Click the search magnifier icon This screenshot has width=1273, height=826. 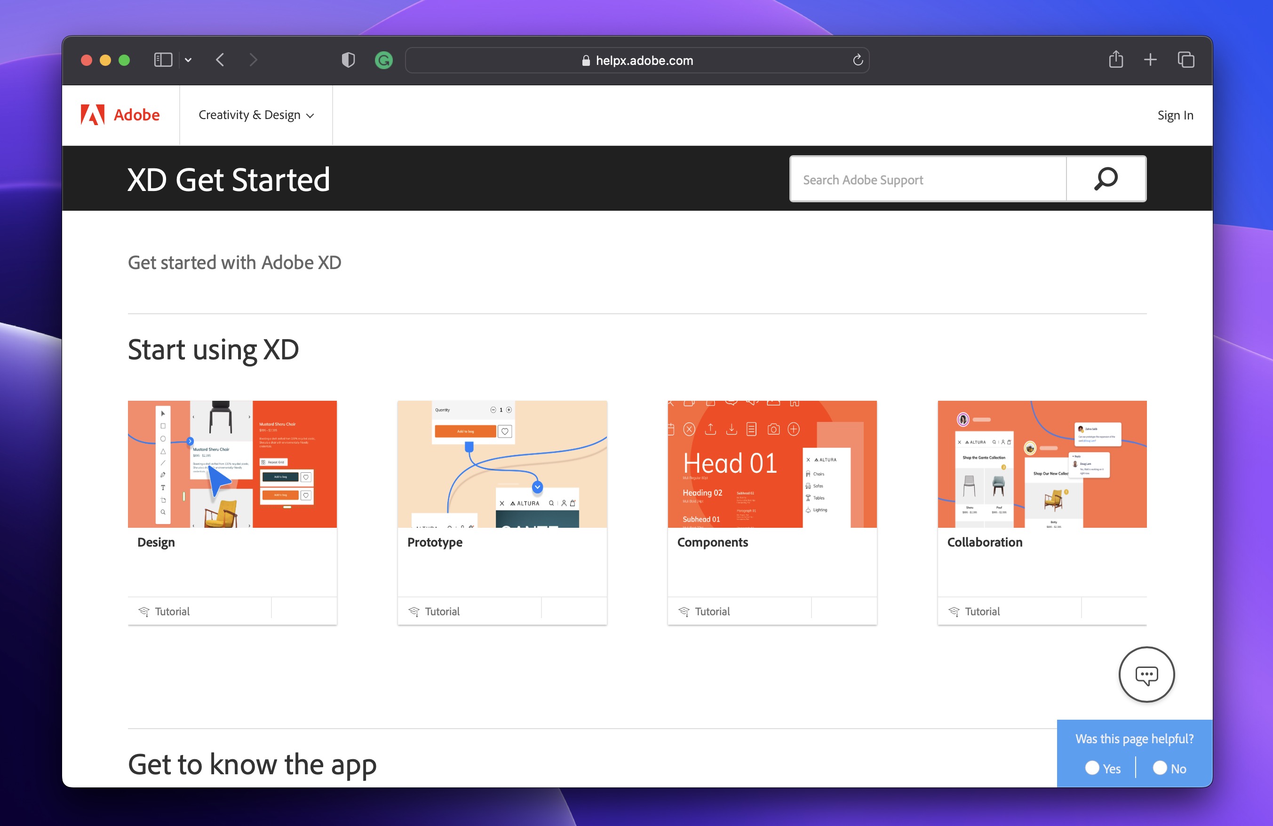point(1106,179)
